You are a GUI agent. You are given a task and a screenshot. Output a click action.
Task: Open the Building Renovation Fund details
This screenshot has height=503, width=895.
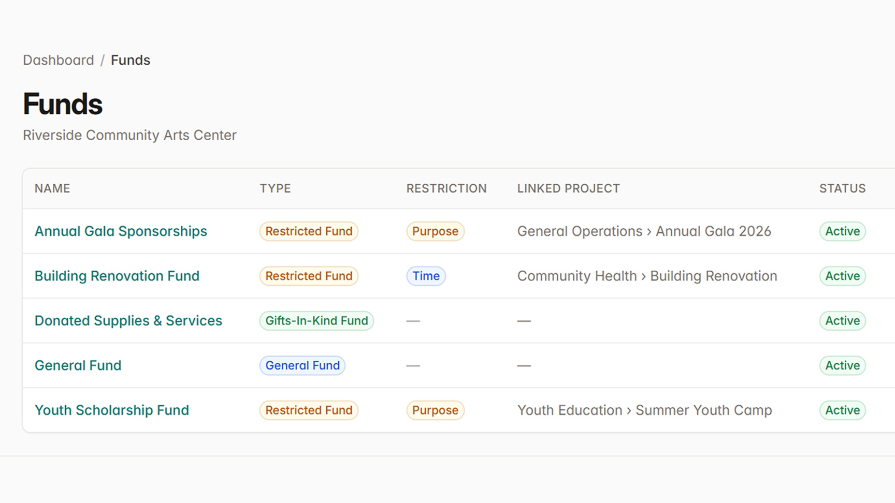click(x=117, y=276)
